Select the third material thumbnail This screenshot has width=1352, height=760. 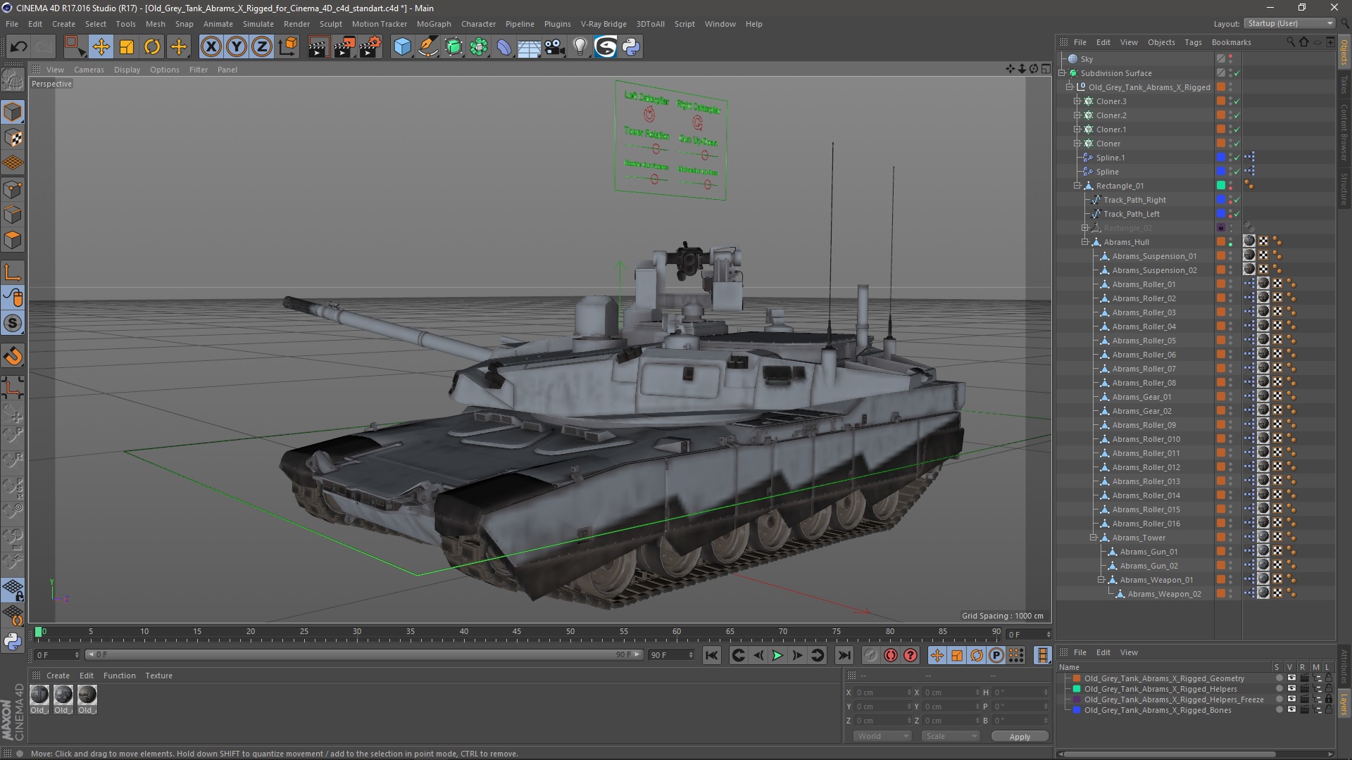[87, 695]
